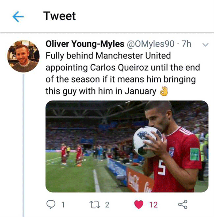Go back using the blue arrow
214x217 pixels.
[18, 17]
